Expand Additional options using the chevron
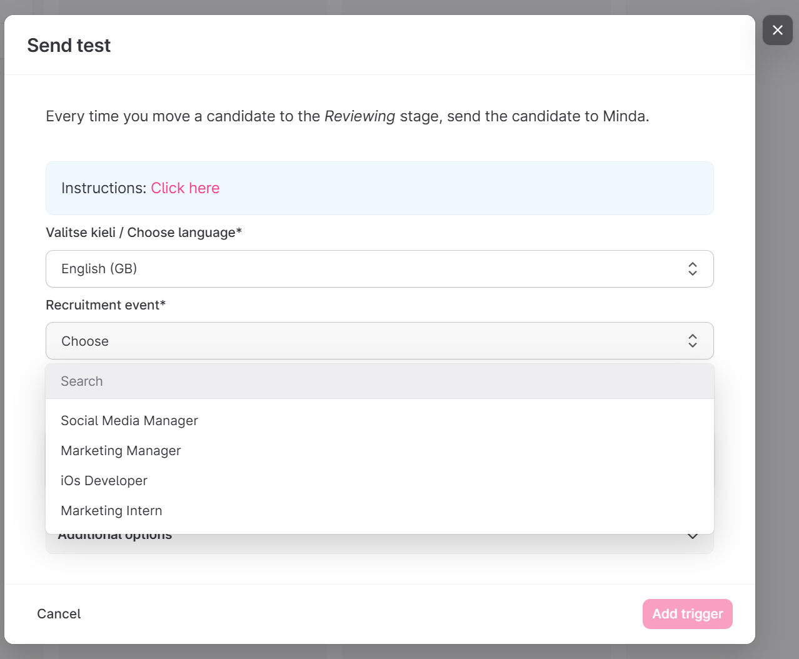Viewport: 799px width, 659px height. [x=692, y=537]
